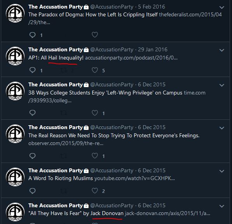Reply to the 38 Ways College Students tweet
This screenshot has height=224, width=232.
click(32, 113)
